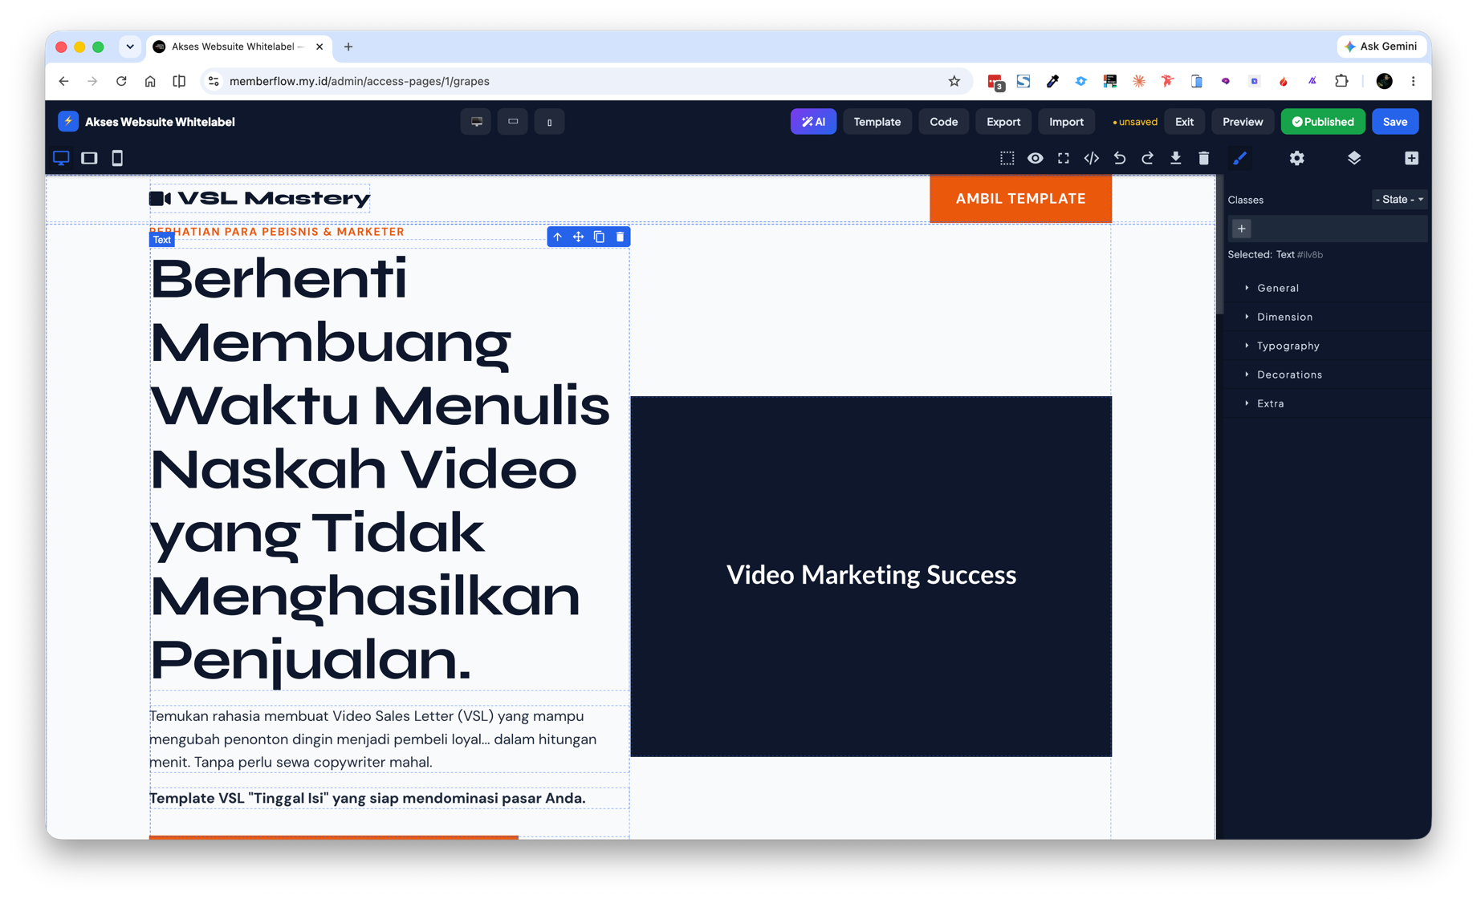The height and width of the screenshot is (899, 1477).
Task: Click the AI button
Action: [813, 122]
